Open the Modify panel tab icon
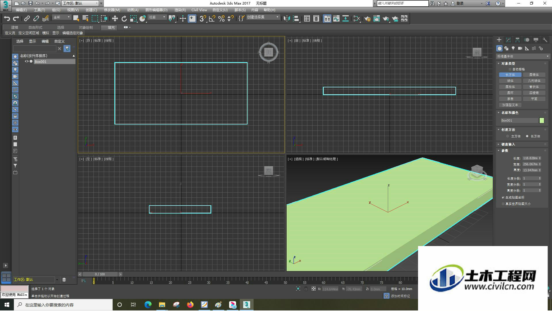 click(508, 40)
